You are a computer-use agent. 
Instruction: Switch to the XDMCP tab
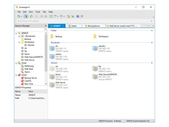[x=57, y=26]
